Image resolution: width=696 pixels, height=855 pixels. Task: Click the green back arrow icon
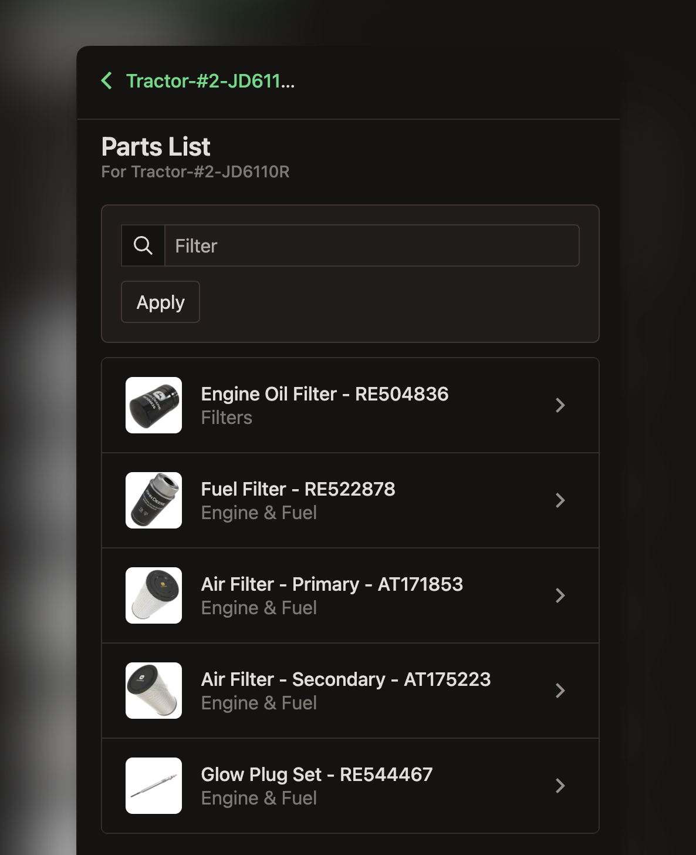107,80
